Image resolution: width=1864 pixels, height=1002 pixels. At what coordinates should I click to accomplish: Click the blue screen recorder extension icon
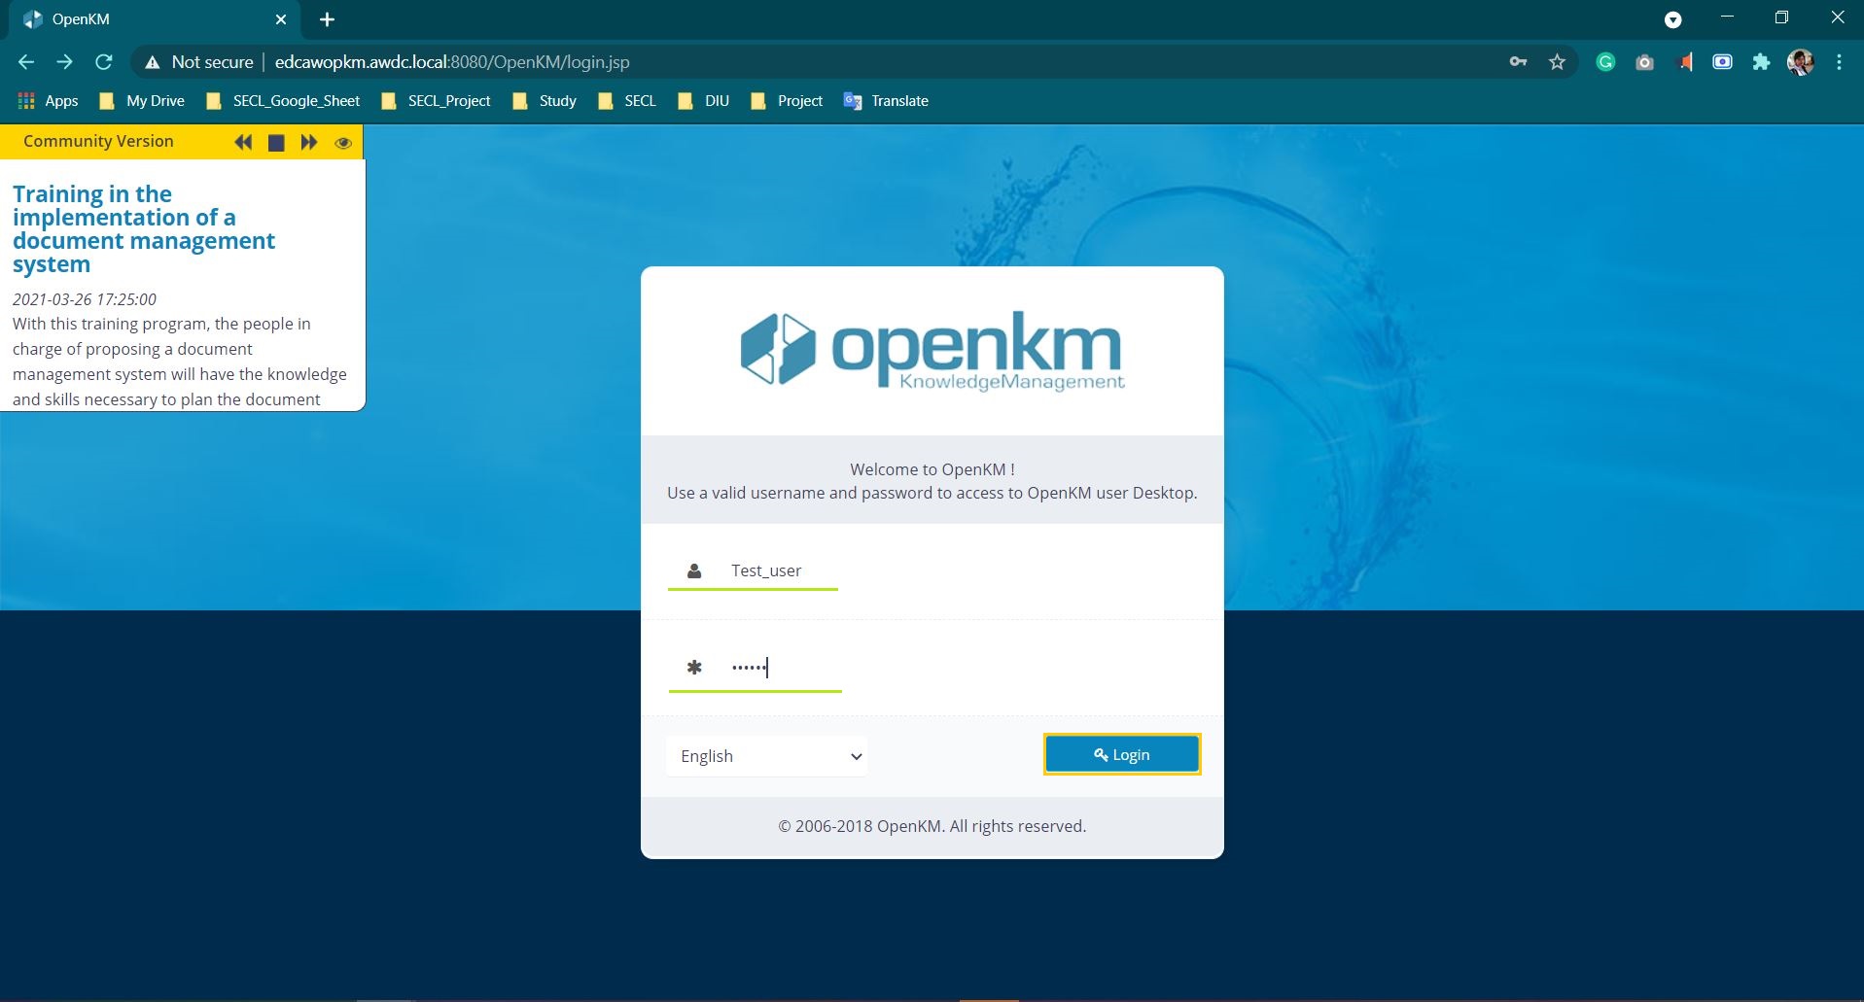pyautogui.click(x=1722, y=62)
